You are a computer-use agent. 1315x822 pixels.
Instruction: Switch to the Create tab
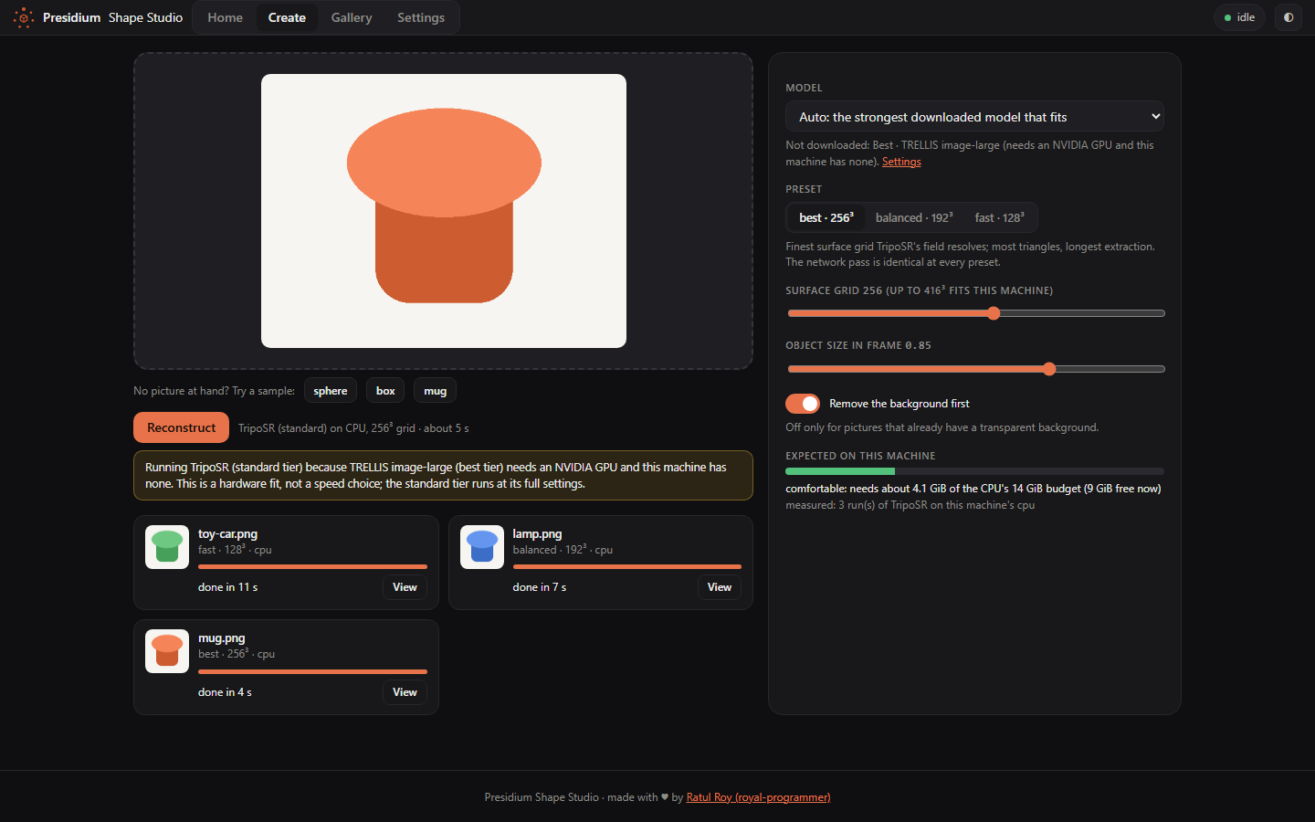[287, 17]
